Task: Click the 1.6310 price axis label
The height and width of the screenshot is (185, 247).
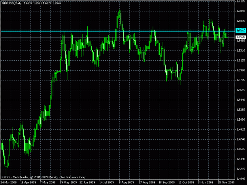Action: [x=241, y=50]
